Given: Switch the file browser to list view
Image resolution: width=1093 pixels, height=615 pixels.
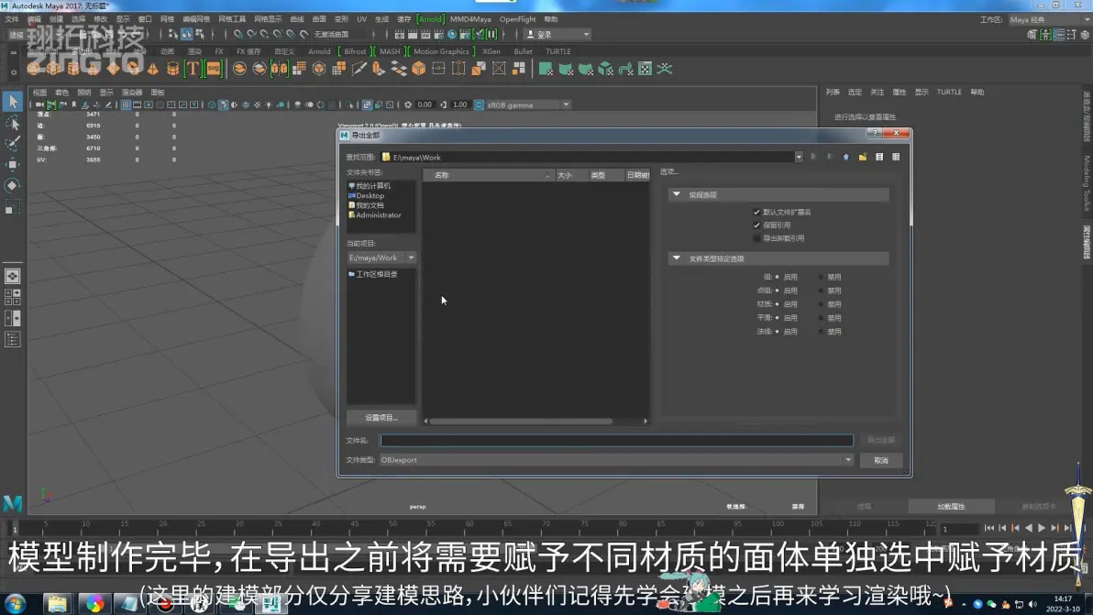Looking at the screenshot, I should coord(879,158).
